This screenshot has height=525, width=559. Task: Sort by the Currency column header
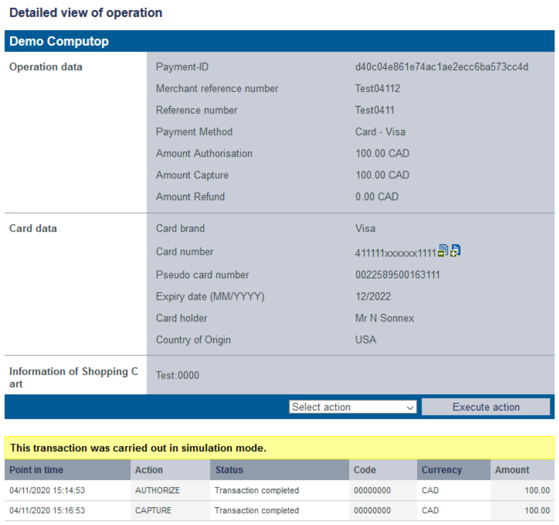click(442, 470)
